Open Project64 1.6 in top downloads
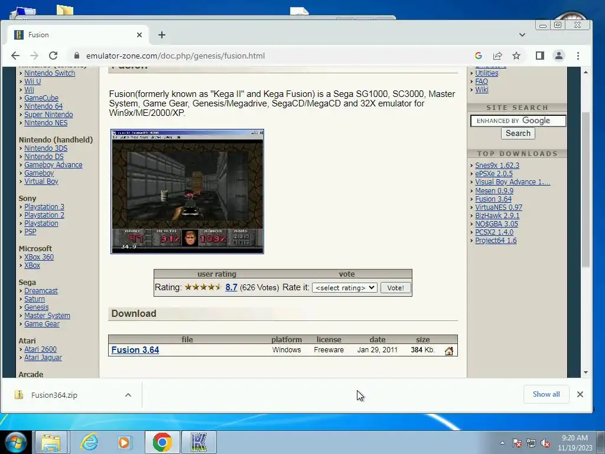This screenshot has height=454, width=605. 496,241
